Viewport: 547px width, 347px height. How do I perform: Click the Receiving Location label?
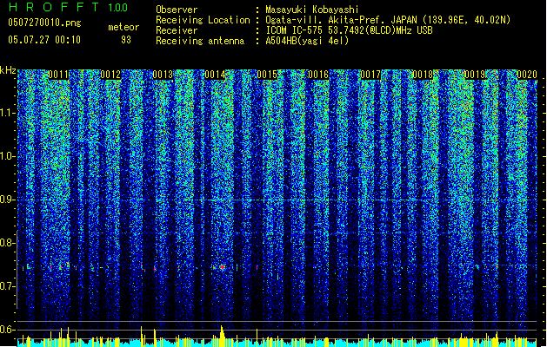(203, 20)
